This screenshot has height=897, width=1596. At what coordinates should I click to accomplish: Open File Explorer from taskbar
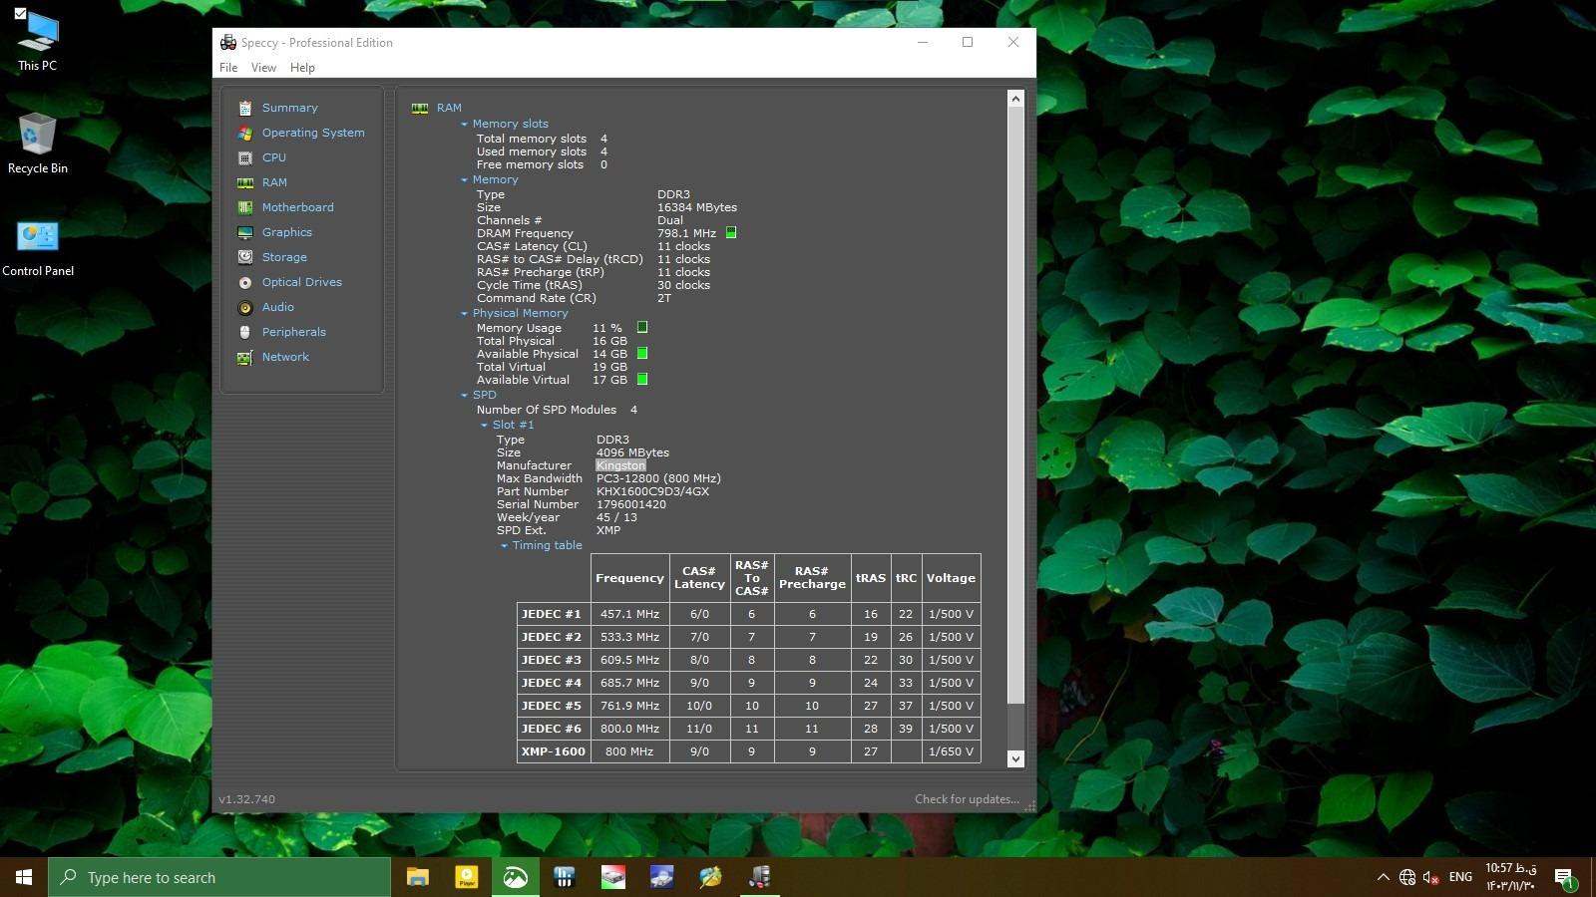pos(417,877)
